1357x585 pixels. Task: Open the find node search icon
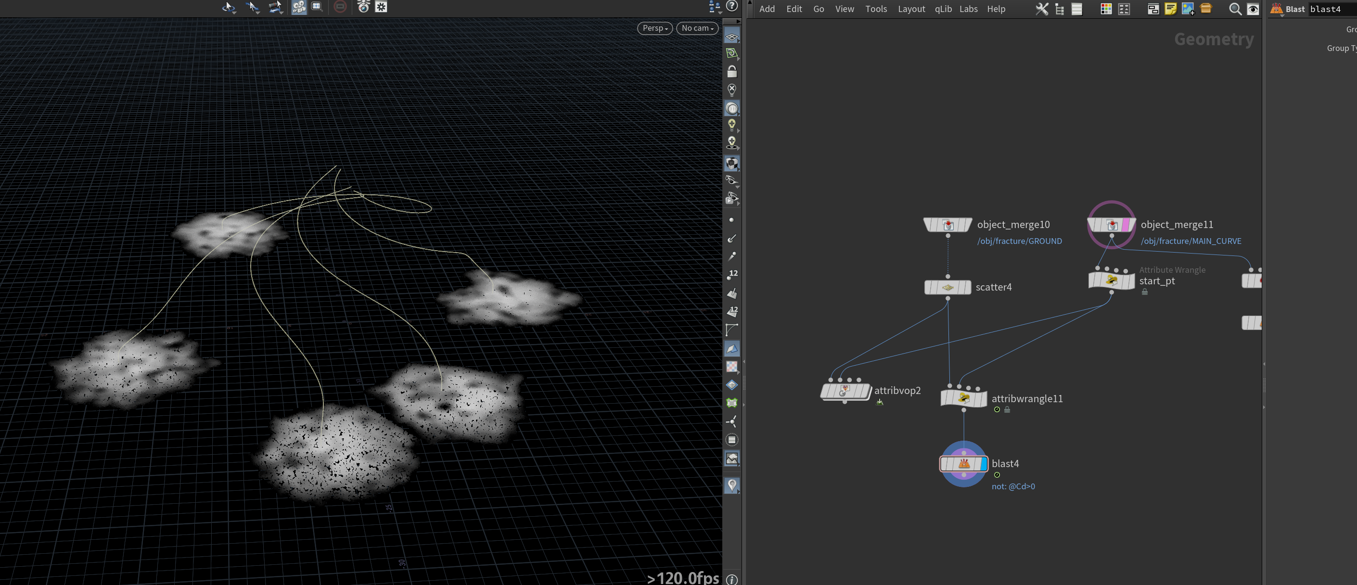point(1235,9)
